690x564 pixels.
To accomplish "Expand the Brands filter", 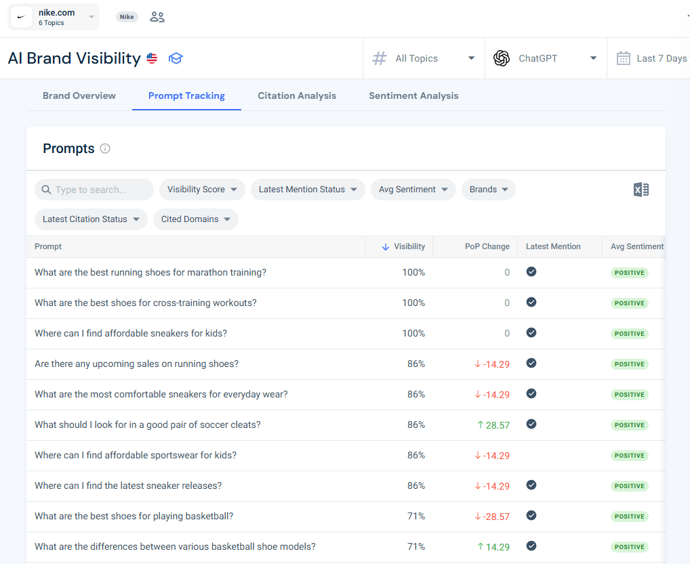I will pyautogui.click(x=489, y=190).
